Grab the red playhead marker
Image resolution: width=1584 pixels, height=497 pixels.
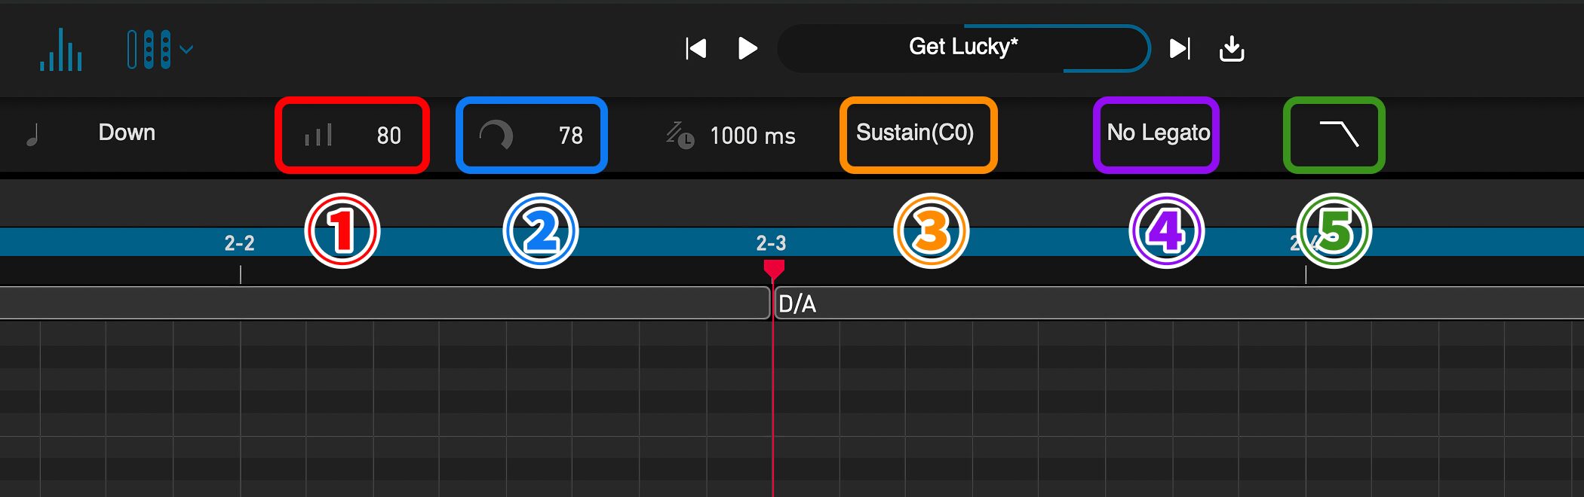tap(774, 269)
